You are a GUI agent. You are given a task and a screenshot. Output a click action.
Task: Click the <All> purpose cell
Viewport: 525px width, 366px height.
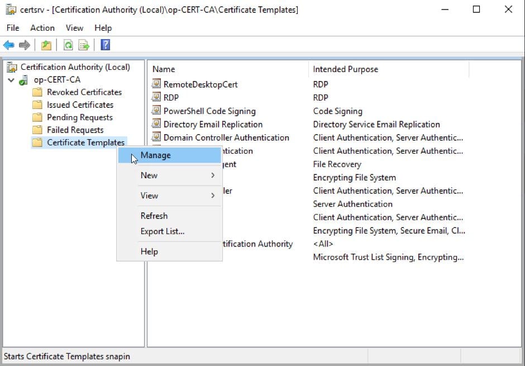pyautogui.click(x=323, y=244)
